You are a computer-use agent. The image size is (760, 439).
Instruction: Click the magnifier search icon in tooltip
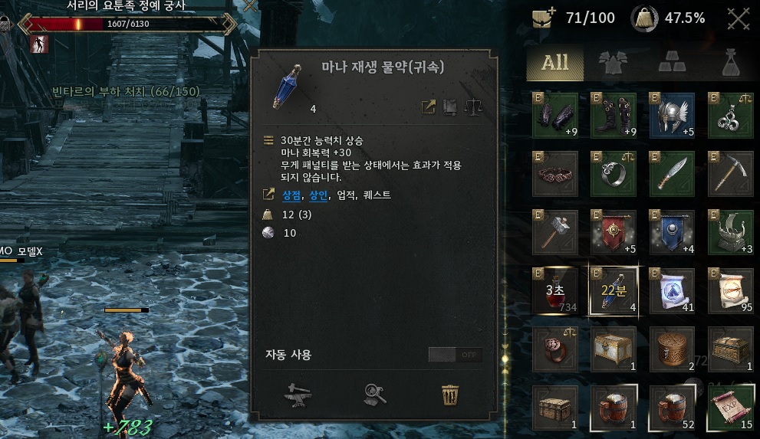pos(375,395)
